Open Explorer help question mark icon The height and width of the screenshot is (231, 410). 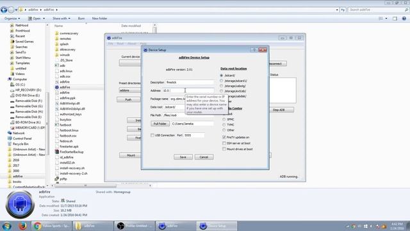click(x=404, y=19)
